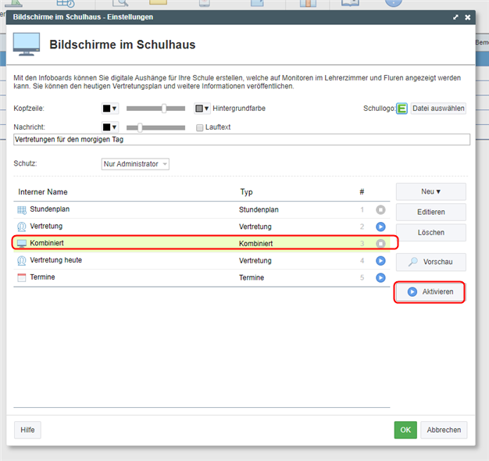Open the Neu dropdown button

[x=430, y=191]
